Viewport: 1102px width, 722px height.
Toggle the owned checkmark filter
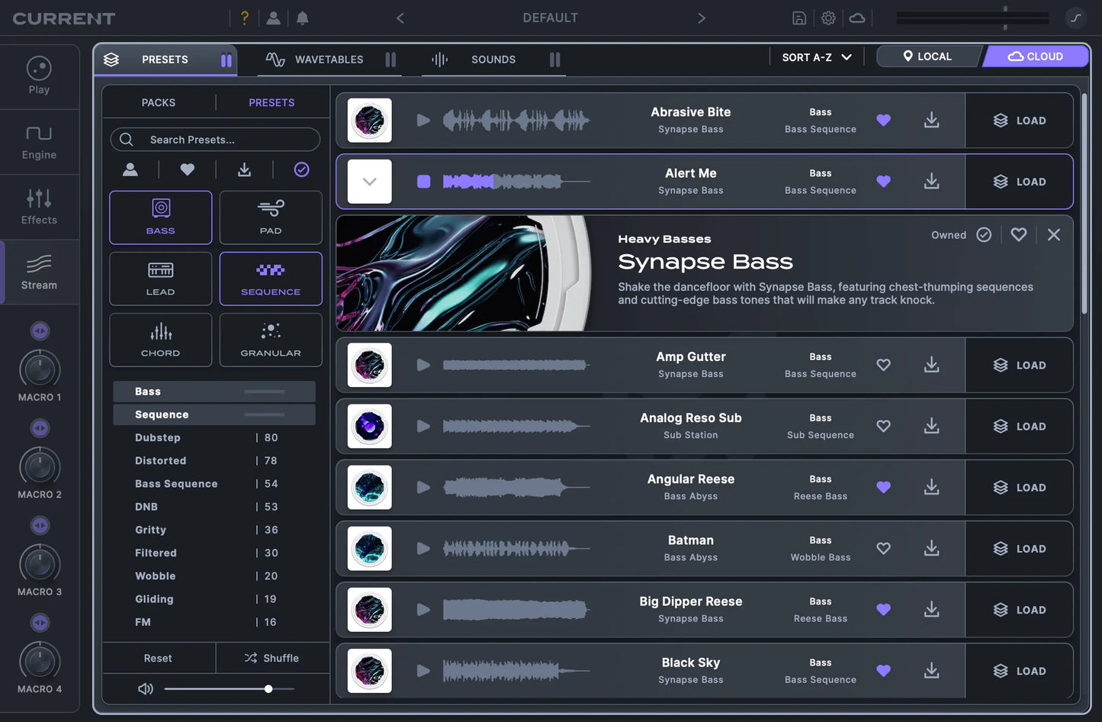click(302, 169)
